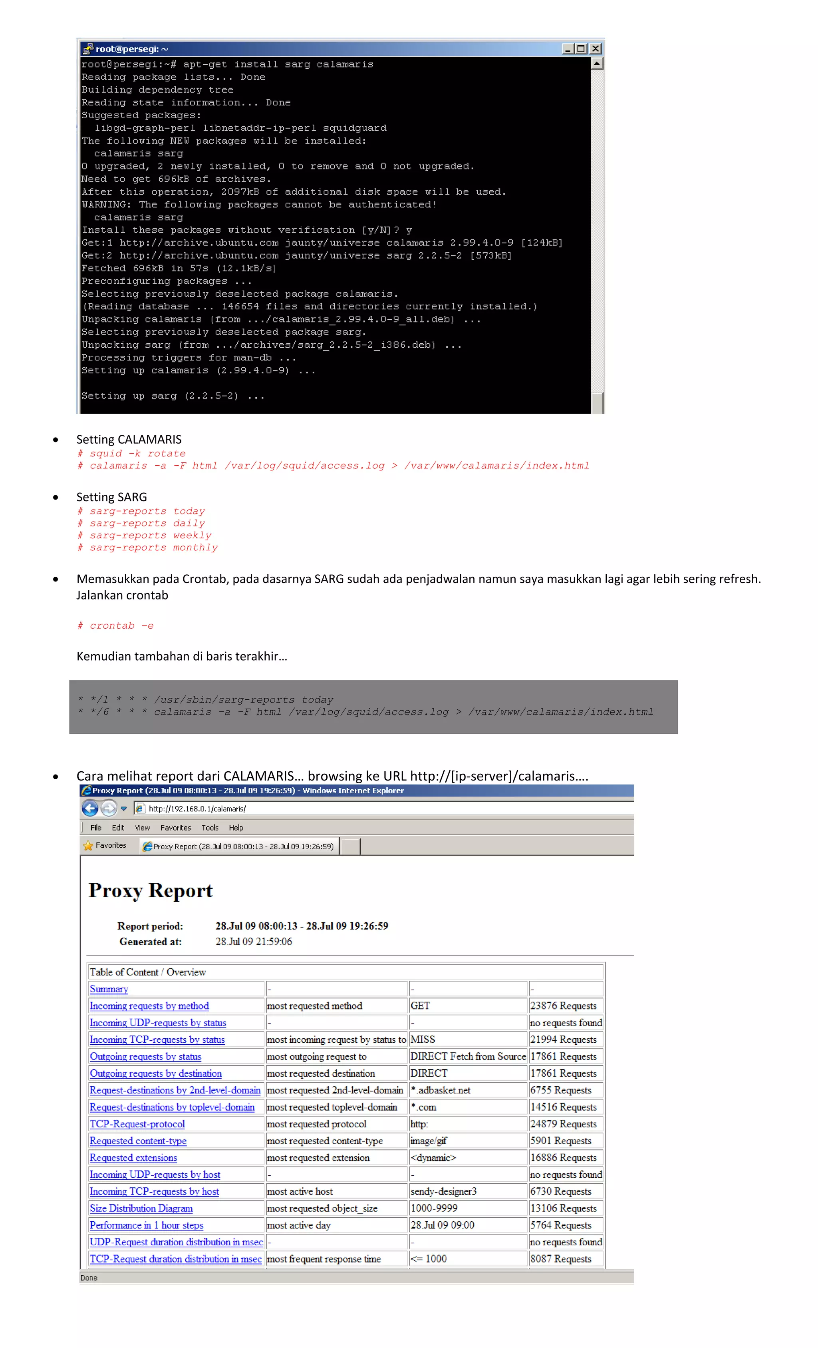
Task: Open Requested extensions link
Action: coord(133,1158)
